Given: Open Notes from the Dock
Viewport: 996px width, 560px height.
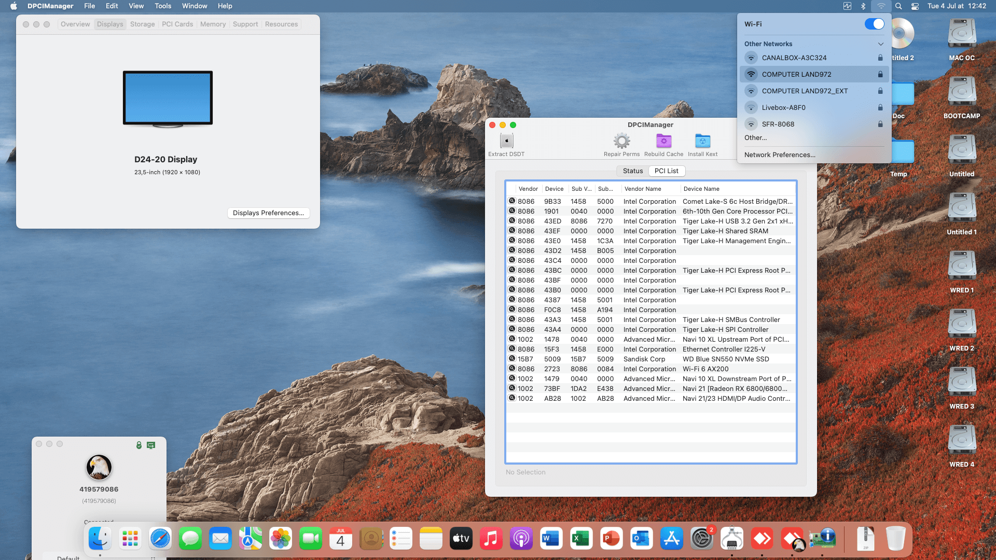Looking at the screenshot, I should pos(431,539).
